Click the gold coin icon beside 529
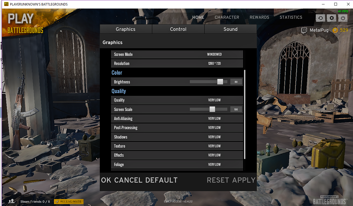 [x=335, y=30]
